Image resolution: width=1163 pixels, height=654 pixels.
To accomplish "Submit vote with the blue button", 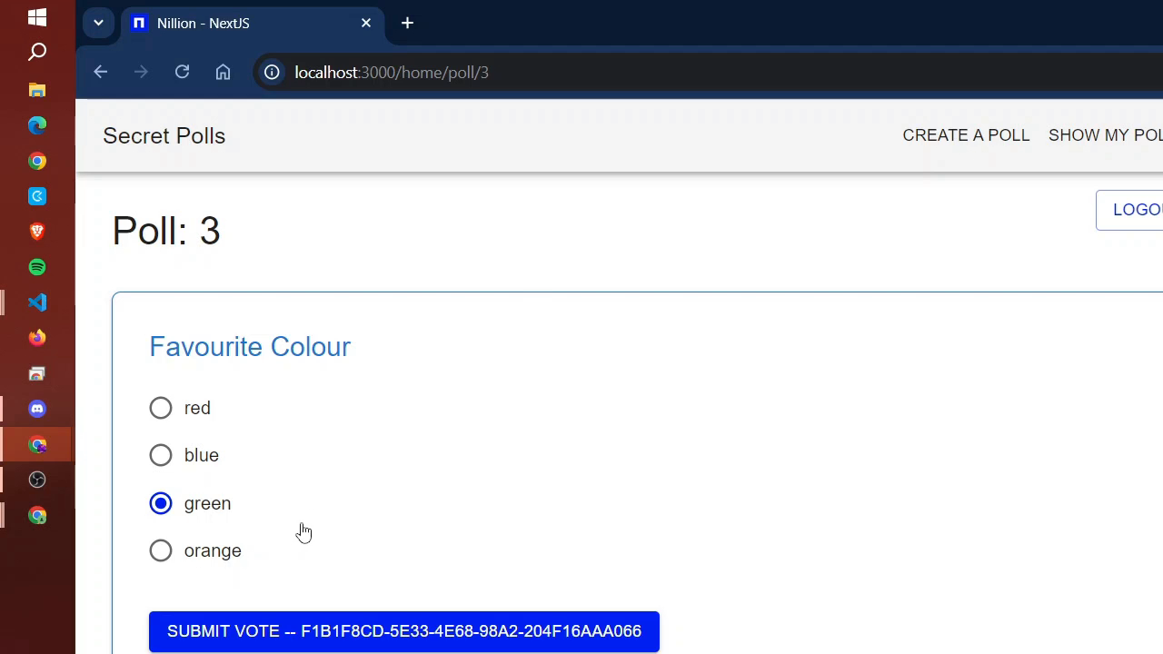I will (x=404, y=631).
